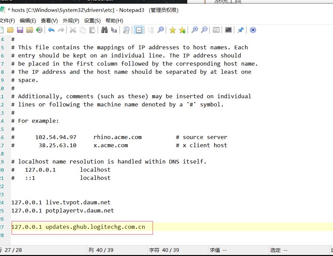Add to favorites with the star-plus icon
Screen dimensions: 333x256
pos(182,30)
